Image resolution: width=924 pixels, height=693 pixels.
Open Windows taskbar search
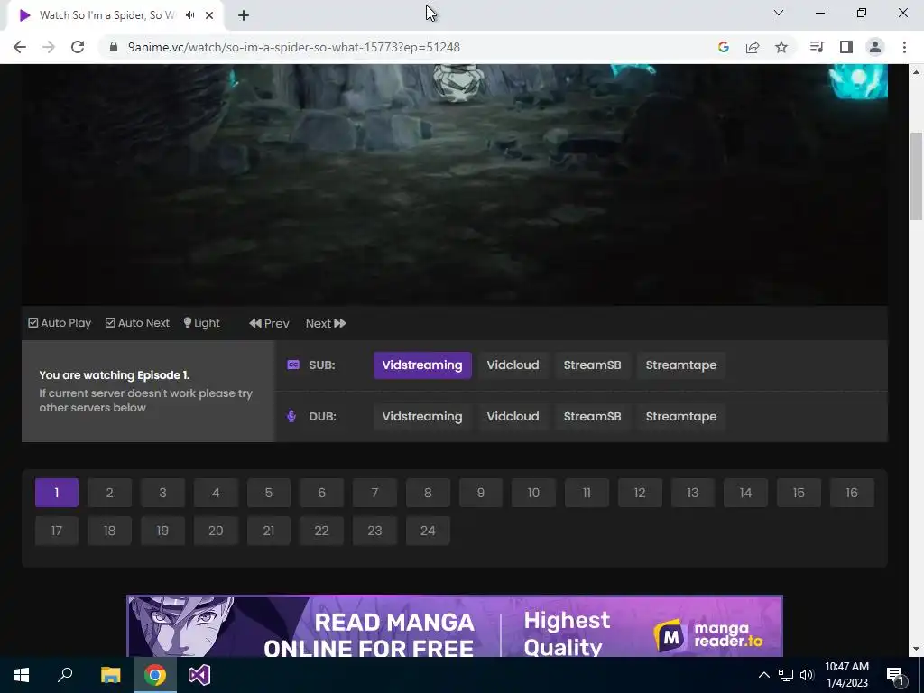pyautogui.click(x=65, y=675)
